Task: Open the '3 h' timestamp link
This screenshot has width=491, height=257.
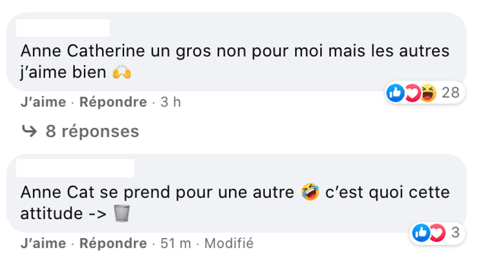Action: click(170, 102)
